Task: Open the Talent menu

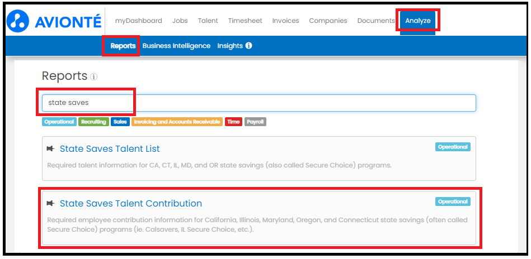Action: pos(208,21)
